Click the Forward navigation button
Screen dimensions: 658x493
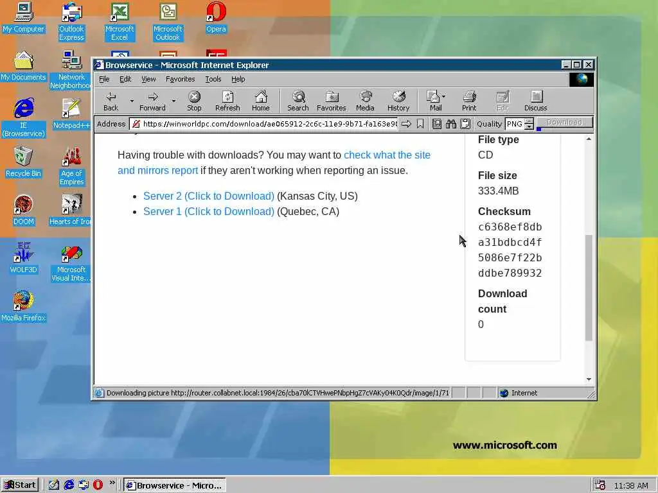coord(152,101)
